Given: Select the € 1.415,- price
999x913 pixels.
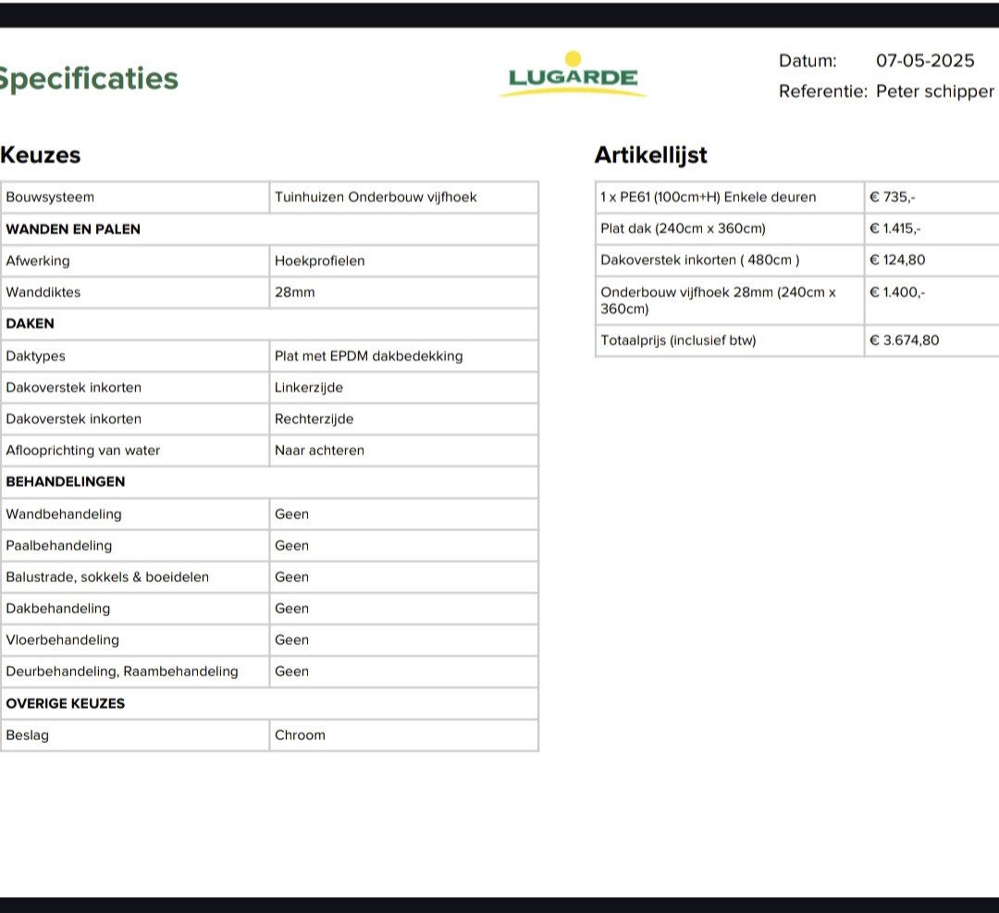Looking at the screenshot, I should click(894, 228).
